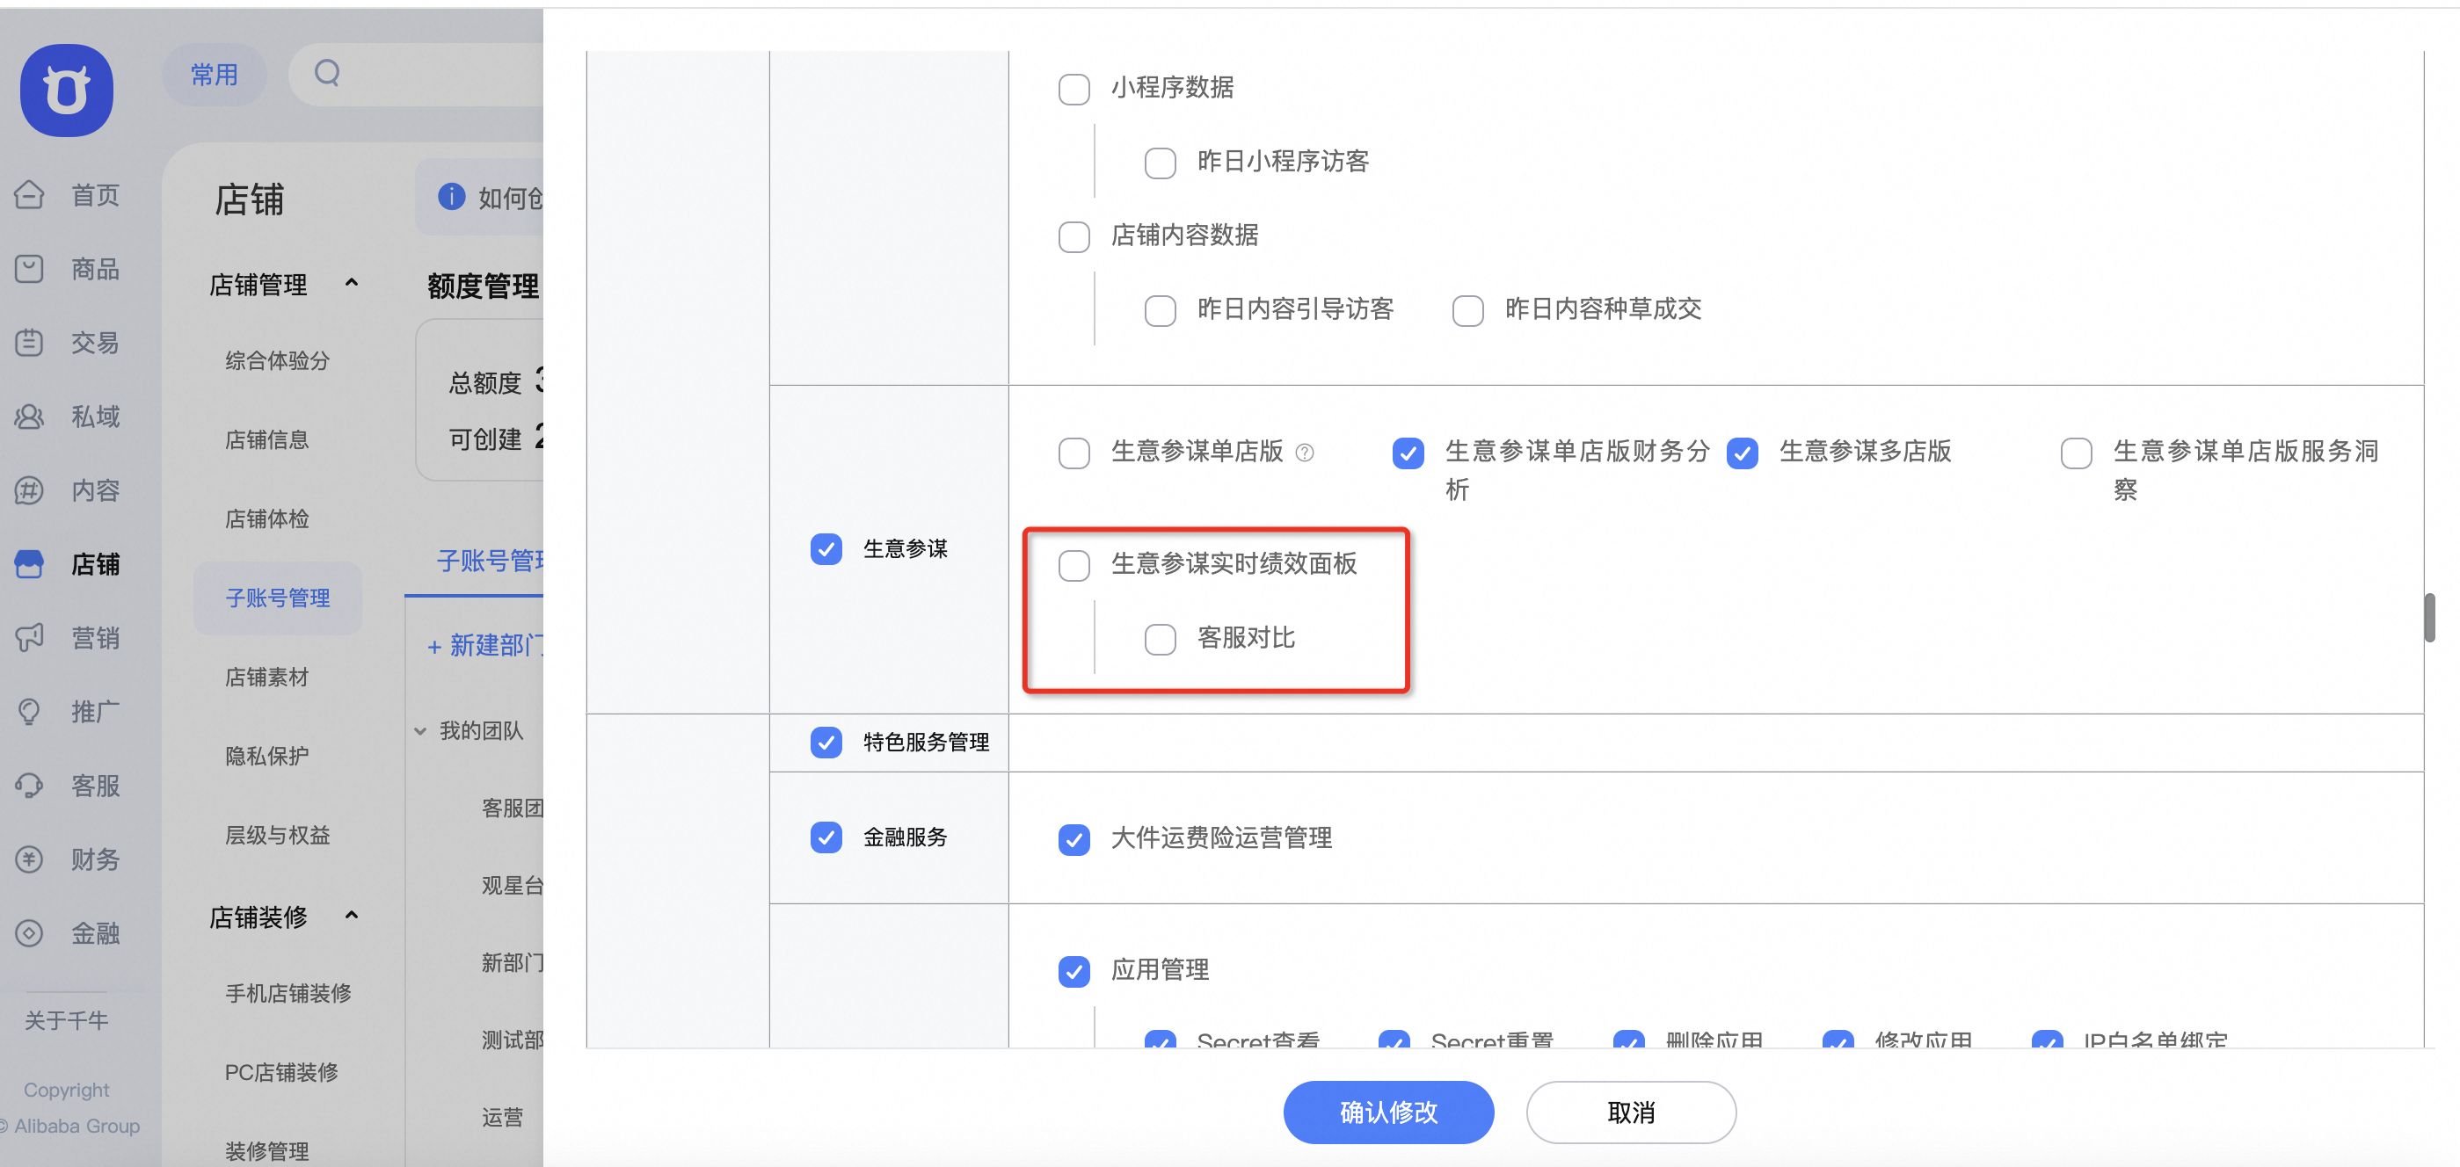Check 生意参谋单店版 checkbox
The image size is (2460, 1167).
tap(1074, 453)
